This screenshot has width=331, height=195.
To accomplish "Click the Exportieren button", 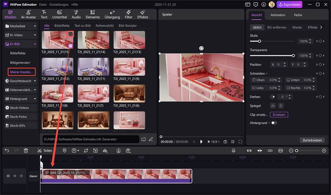I will pyautogui.click(x=289, y=5).
